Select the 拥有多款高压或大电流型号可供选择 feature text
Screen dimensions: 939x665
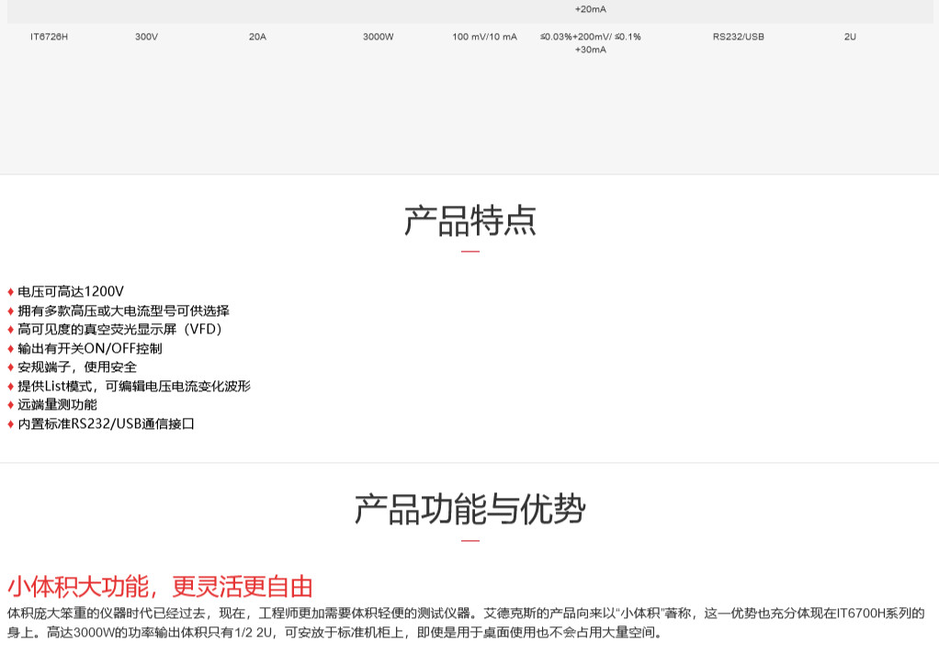[123, 310]
